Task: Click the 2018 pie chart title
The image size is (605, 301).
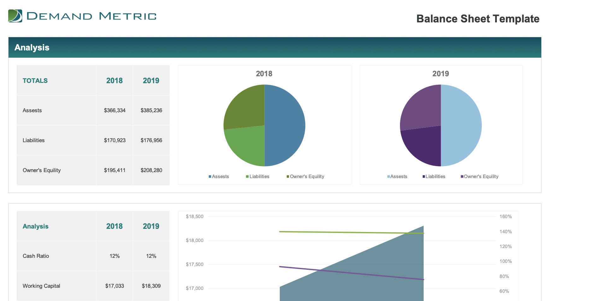Action: point(264,73)
